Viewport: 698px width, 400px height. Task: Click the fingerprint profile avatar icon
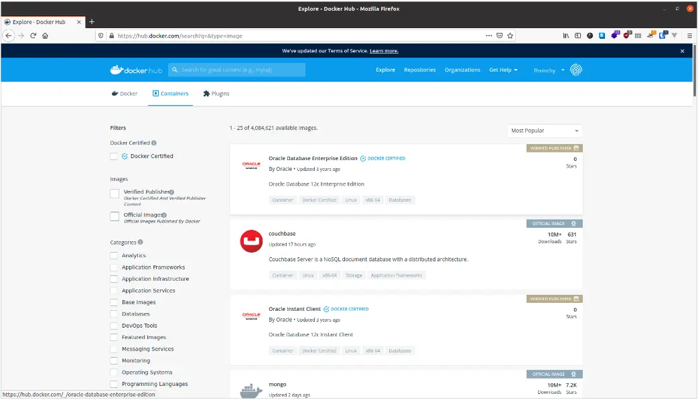point(576,70)
